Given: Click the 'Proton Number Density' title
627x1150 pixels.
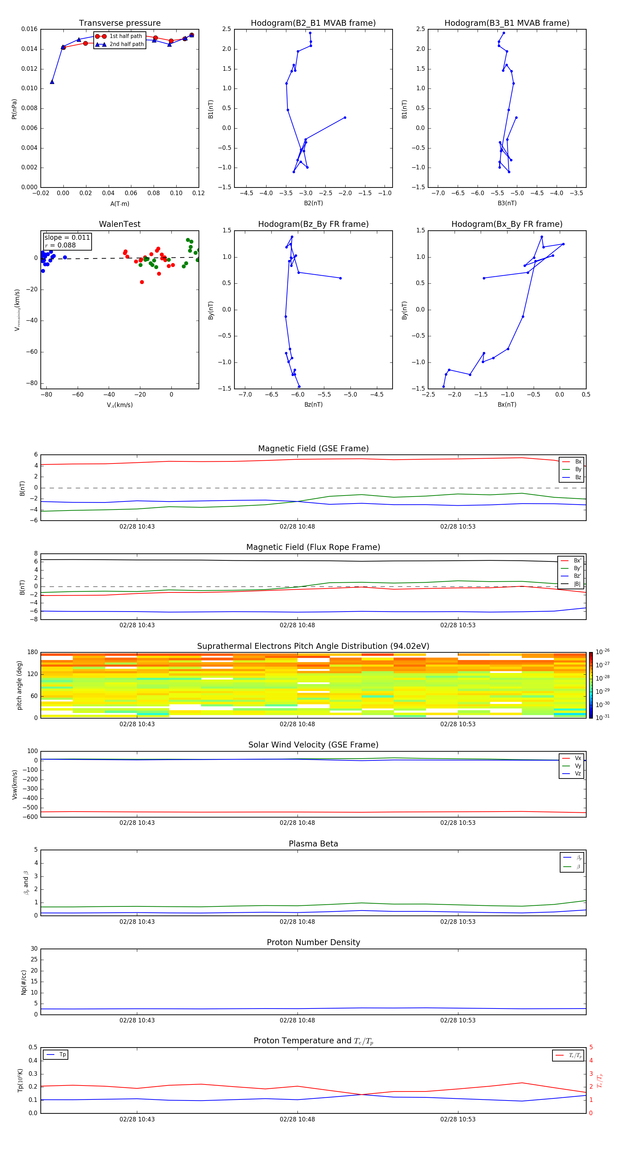Looking at the screenshot, I should pos(313,942).
